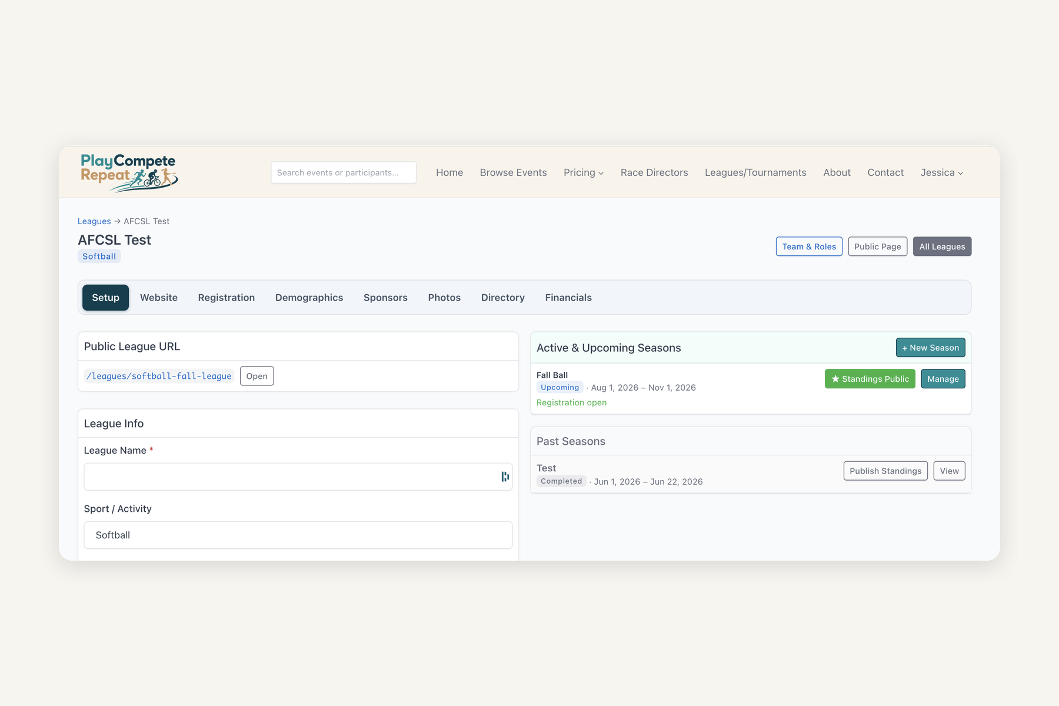Switch to the Setup tab
The width and height of the screenshot is (1059, 706).
pos(105,298)
